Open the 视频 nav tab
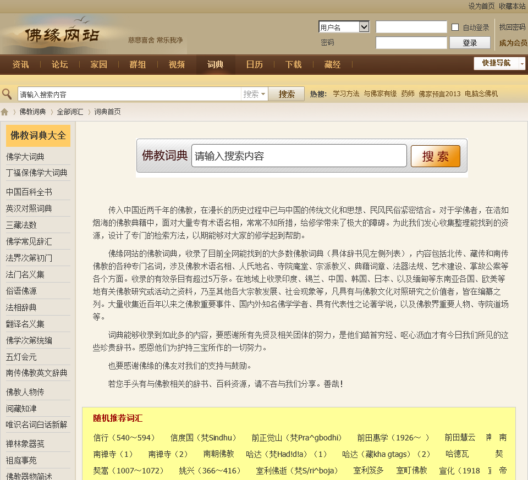Viewport: 528px width, 480px height. (x=177, y=64)
